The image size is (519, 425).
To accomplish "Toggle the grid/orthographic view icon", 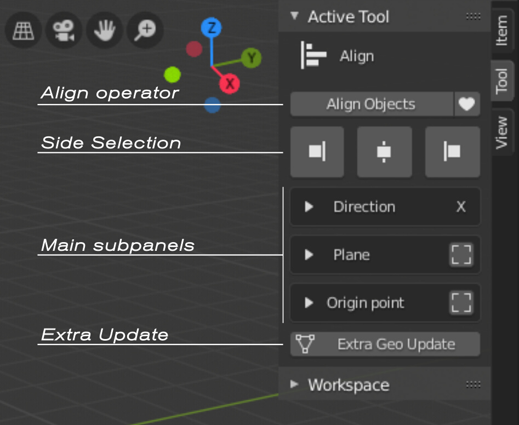I will (23, 31).
